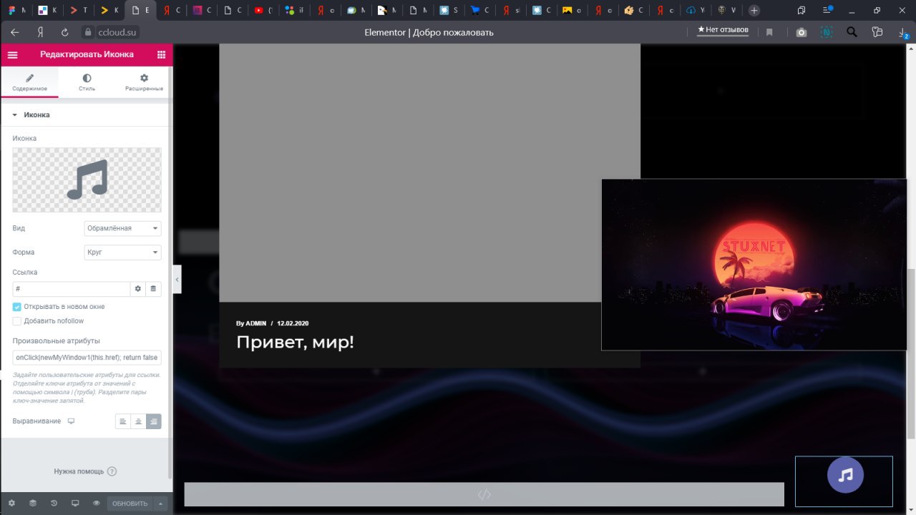This screenshot has height=515, width=916.
Task: Switch to the Содержимое tab
Action: click(x=29, y=82)
